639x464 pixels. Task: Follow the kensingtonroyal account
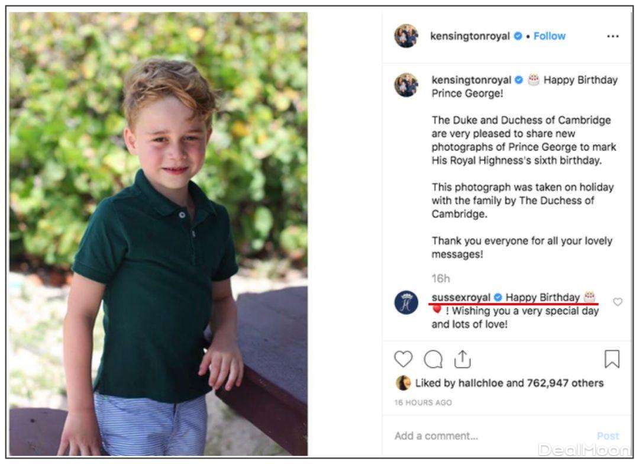(x=549, y=36)
